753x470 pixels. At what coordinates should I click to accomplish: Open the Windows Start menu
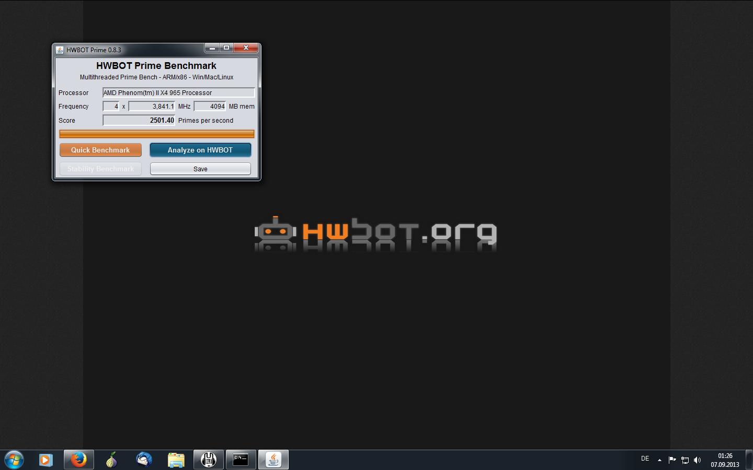tap(14, 460)
